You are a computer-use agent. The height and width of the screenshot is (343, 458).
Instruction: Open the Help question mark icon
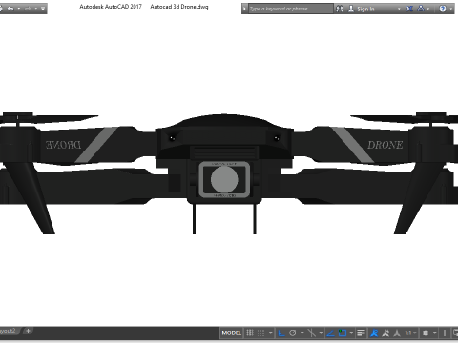(443, 9)
